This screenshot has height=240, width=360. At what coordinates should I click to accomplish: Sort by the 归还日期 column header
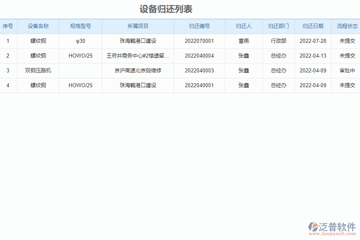pyautogui.click(x=313, y=26)
